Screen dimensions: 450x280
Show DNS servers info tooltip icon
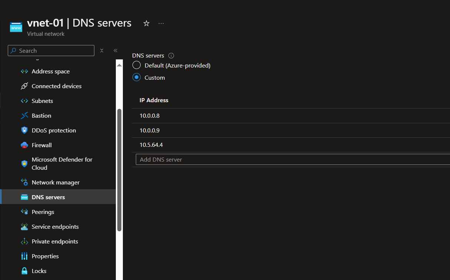point(171,56)
